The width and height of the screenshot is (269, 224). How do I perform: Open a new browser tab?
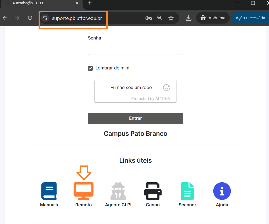[89, 3]
